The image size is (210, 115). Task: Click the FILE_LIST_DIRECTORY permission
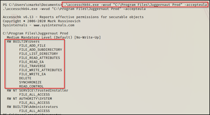(x=39, y=54)
